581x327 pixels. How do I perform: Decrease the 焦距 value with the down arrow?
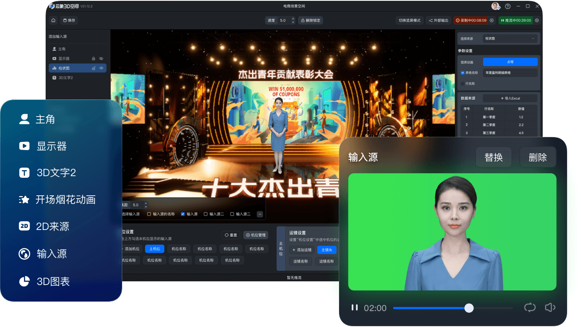(146, 207)
